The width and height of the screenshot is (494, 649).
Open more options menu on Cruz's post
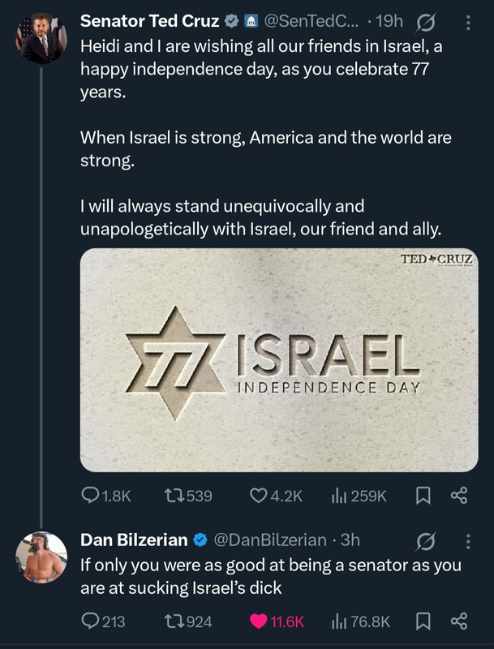[x=468, y=23]
